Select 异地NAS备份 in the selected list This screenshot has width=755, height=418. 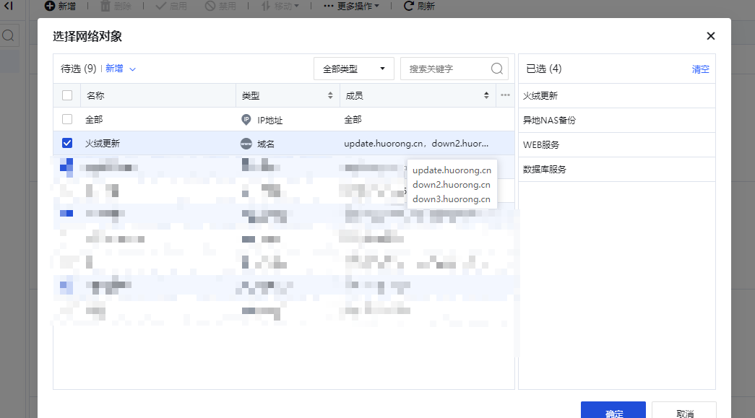[550, 121]
